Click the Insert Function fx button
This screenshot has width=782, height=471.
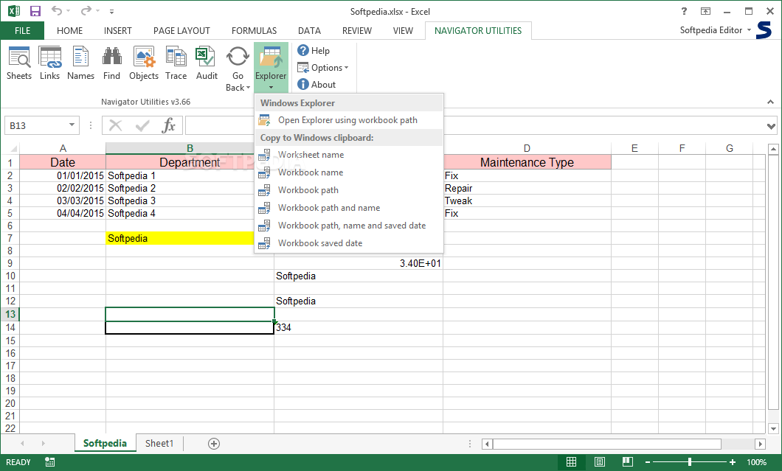(168, 125)
